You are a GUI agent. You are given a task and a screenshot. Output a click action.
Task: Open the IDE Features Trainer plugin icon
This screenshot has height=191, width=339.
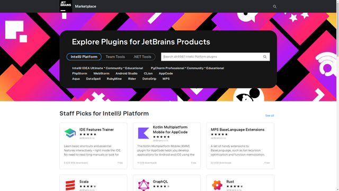click(x=70, y=133)
